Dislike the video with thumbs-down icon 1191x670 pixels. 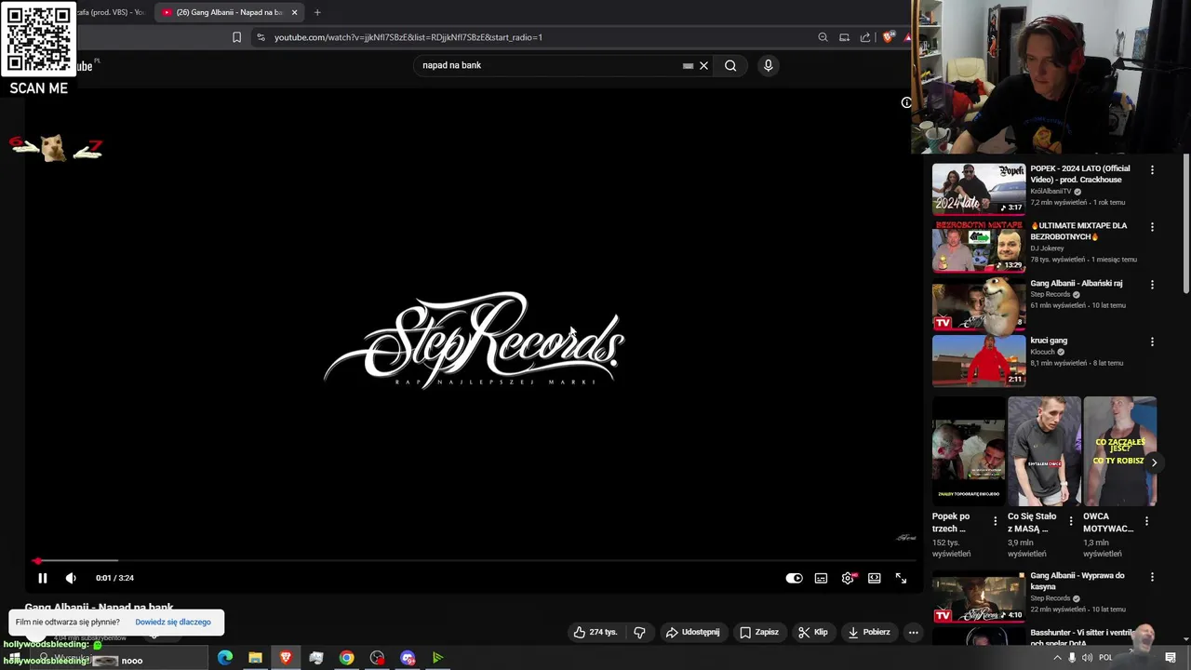pyautogui.click(x=639, y=632)
